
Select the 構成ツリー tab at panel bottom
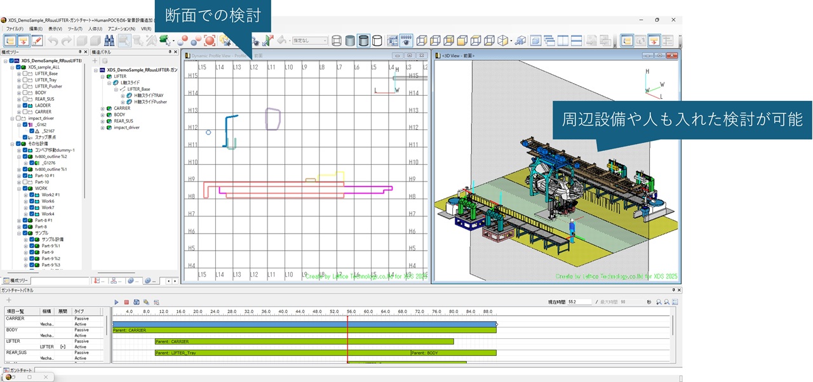16,280
